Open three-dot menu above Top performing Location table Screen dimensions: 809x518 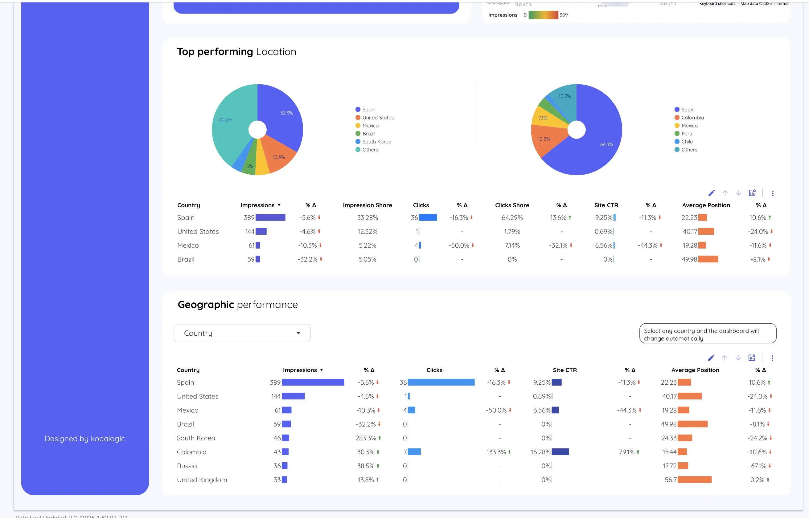tap(773, 193)
